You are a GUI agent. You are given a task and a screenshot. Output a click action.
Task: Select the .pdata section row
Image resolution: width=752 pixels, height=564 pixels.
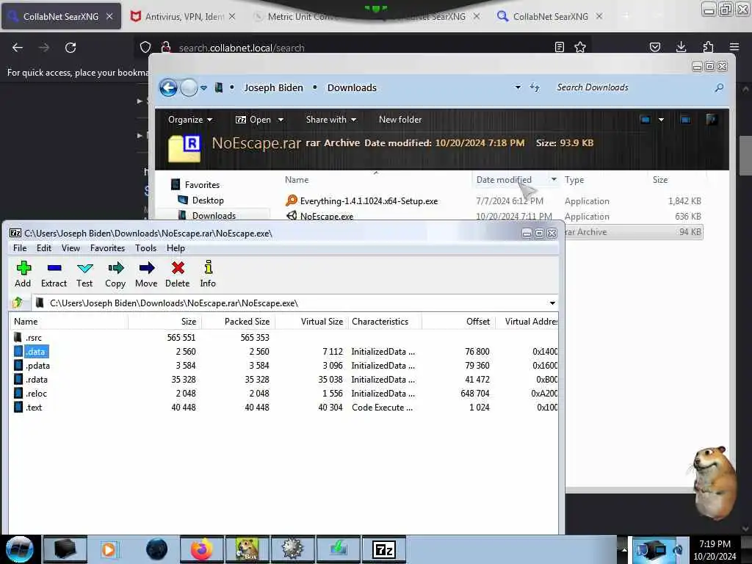283,366
